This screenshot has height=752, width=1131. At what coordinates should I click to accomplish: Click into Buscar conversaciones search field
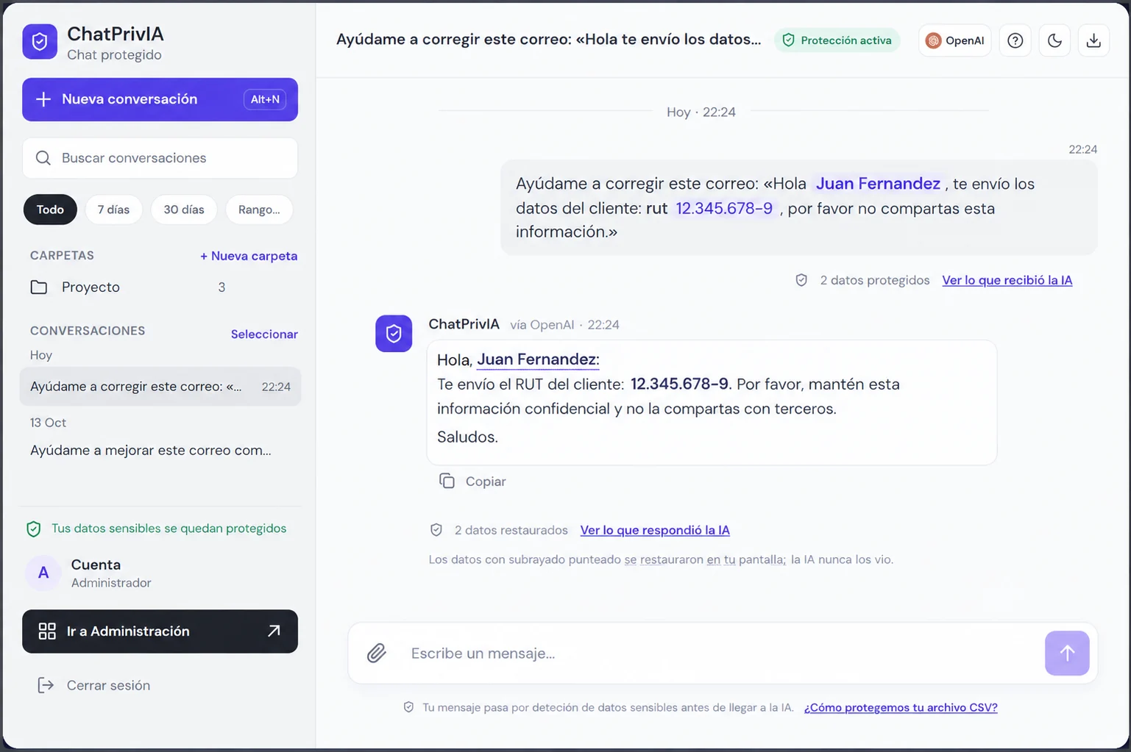(160, 158)
